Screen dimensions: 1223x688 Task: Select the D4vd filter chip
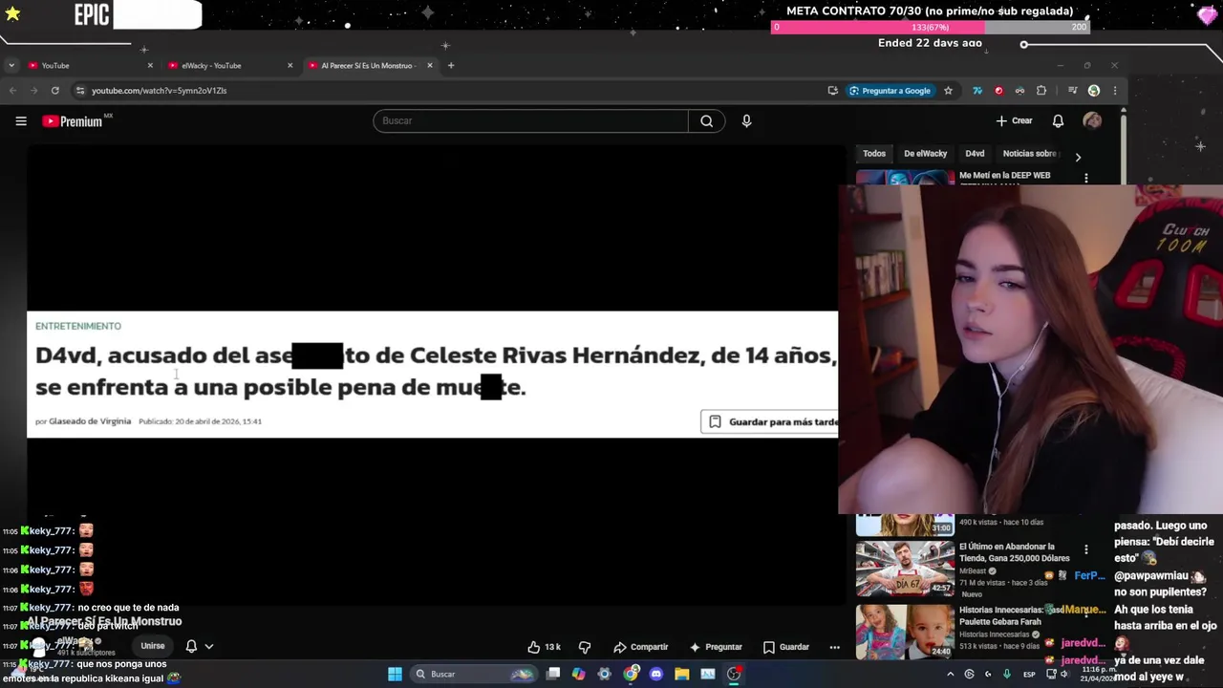click(x=975, y=154)
